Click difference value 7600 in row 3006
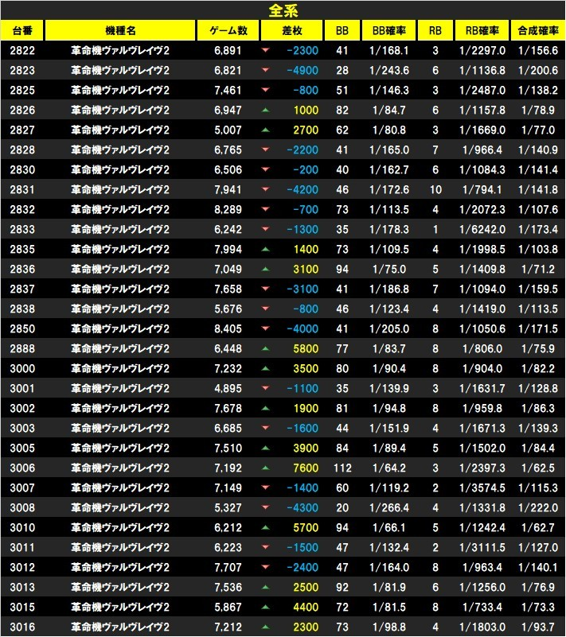The width and height of the screenshot is (566, 637). 306,468
